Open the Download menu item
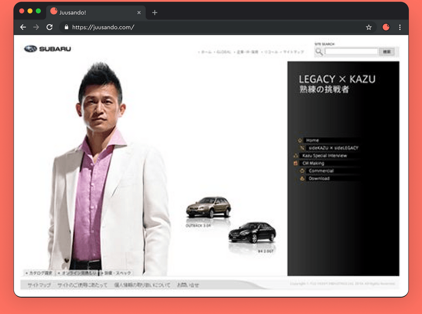Viewport: 422px width, 314px height. pos(319,178)
